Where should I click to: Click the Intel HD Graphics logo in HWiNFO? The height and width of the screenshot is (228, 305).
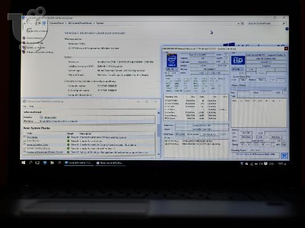(238, 60)
